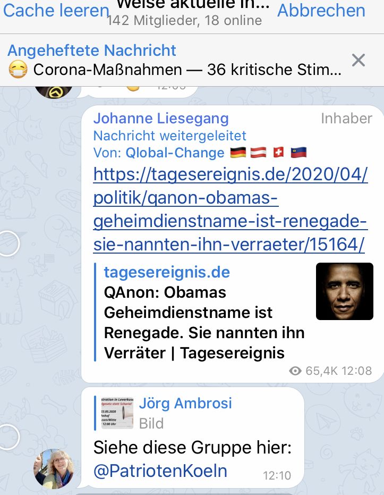The image size is (384, 495).
Task: Tap the replied Bild thumbnail from Jörg Ambrosi
Action: click(117, 413)
